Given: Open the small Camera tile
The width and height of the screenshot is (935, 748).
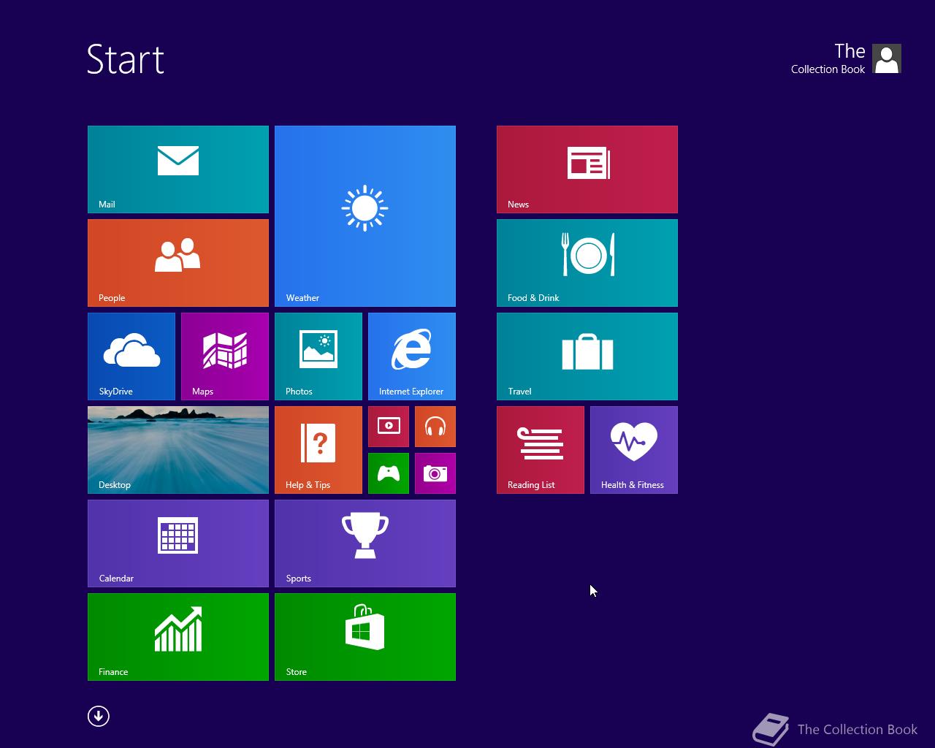Looking at the screenshot, I should pyautogui.click(x=435, y=473).
